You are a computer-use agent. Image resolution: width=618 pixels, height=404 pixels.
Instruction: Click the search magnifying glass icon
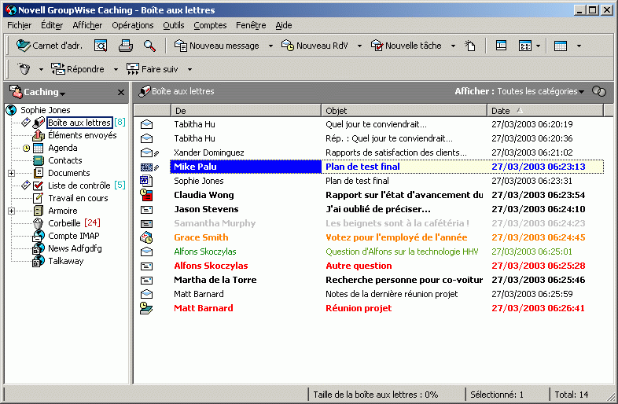coord(149,46)
